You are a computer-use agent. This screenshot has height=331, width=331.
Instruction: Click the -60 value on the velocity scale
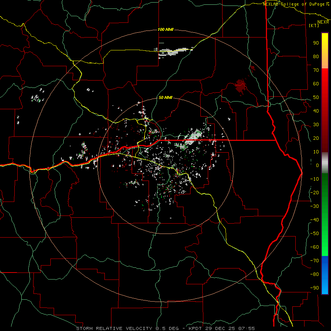pyautogui.click(x=314, y=247)
